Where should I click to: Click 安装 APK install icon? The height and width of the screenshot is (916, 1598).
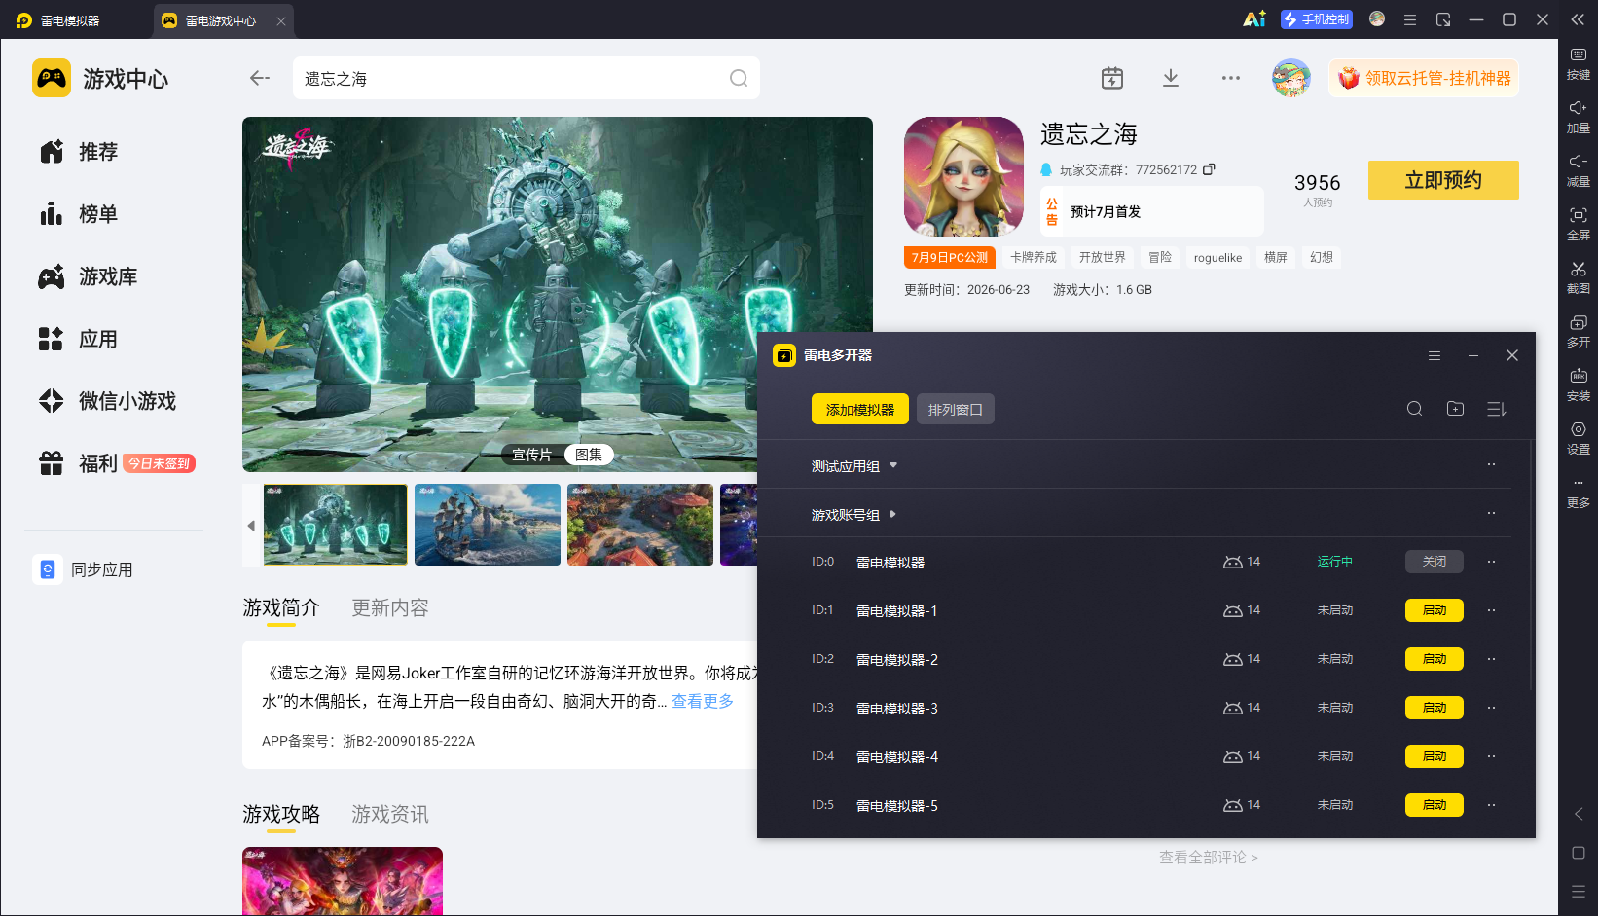[x=1578, y=384]
